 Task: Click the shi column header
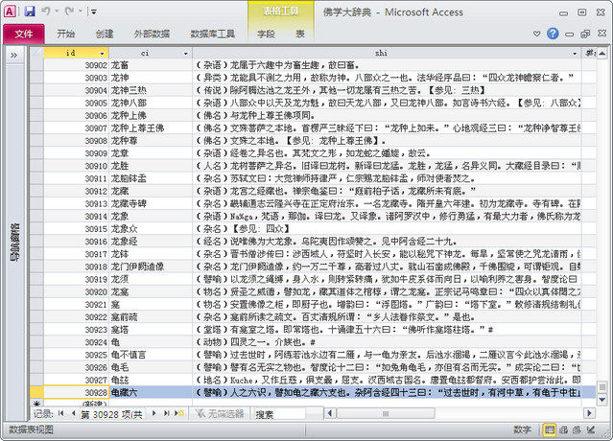381,53
